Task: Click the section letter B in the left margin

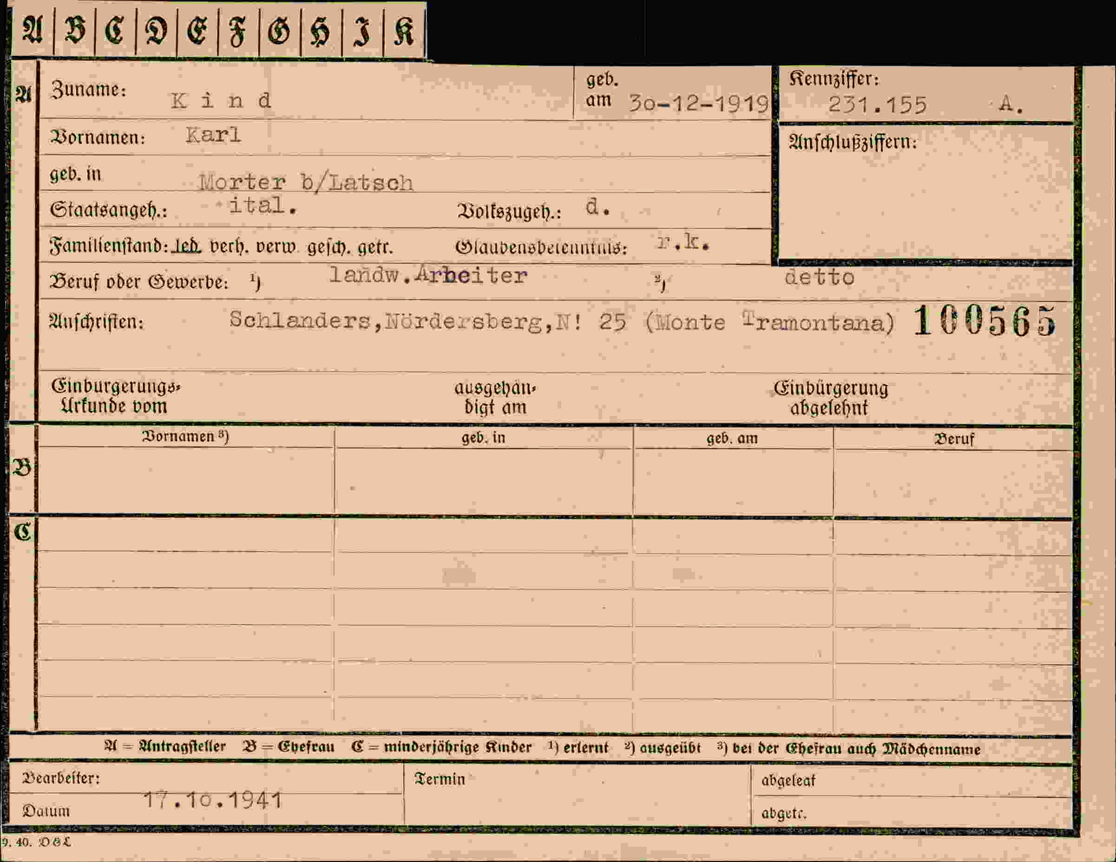Action: [22, 468]
